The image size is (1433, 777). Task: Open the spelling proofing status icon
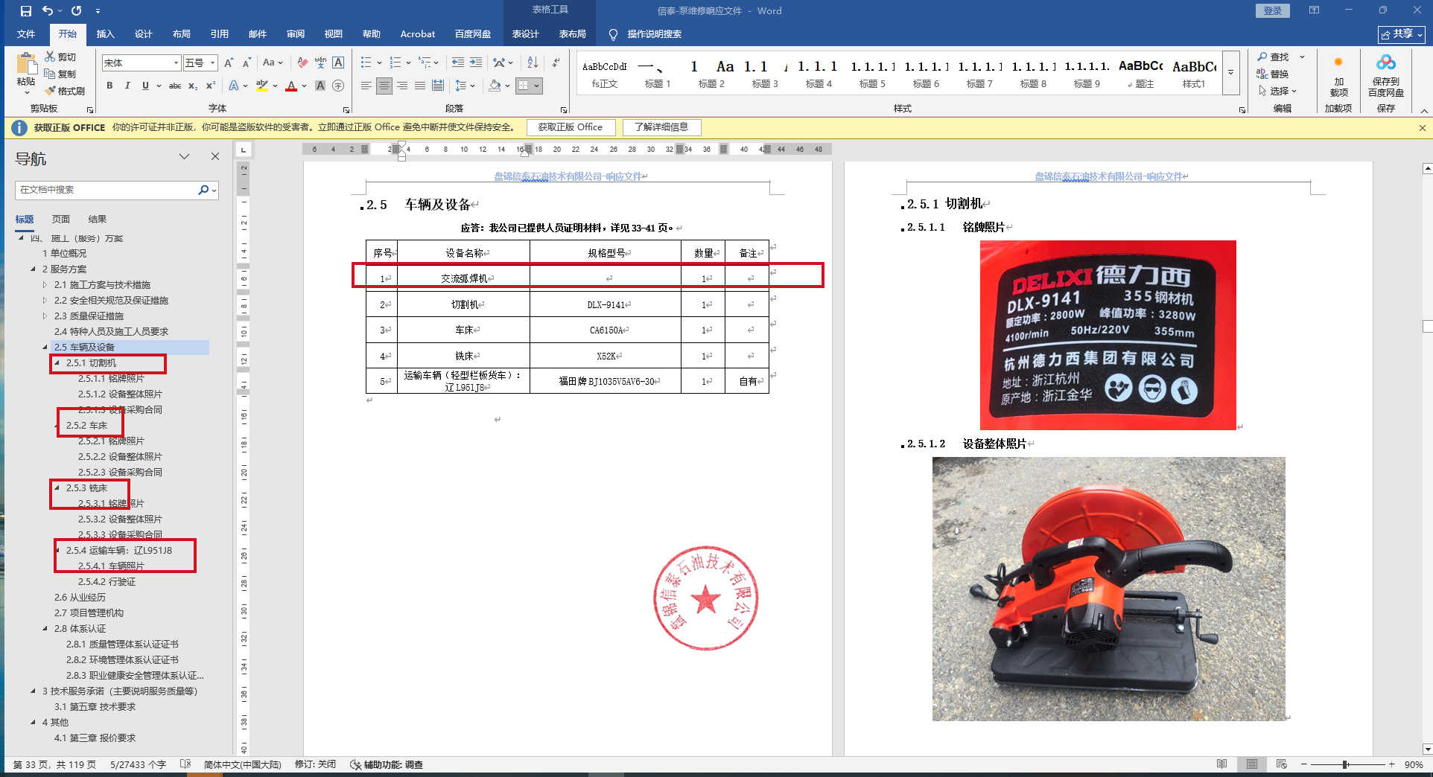[x=185, y=764]
